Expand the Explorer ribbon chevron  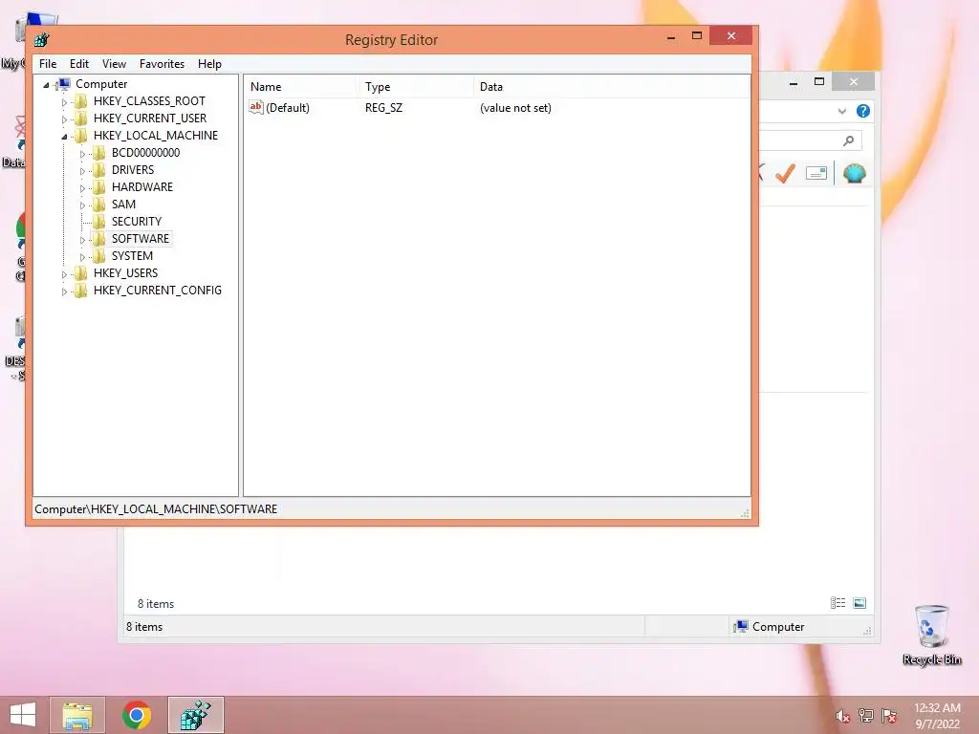[x=841, y=111]
